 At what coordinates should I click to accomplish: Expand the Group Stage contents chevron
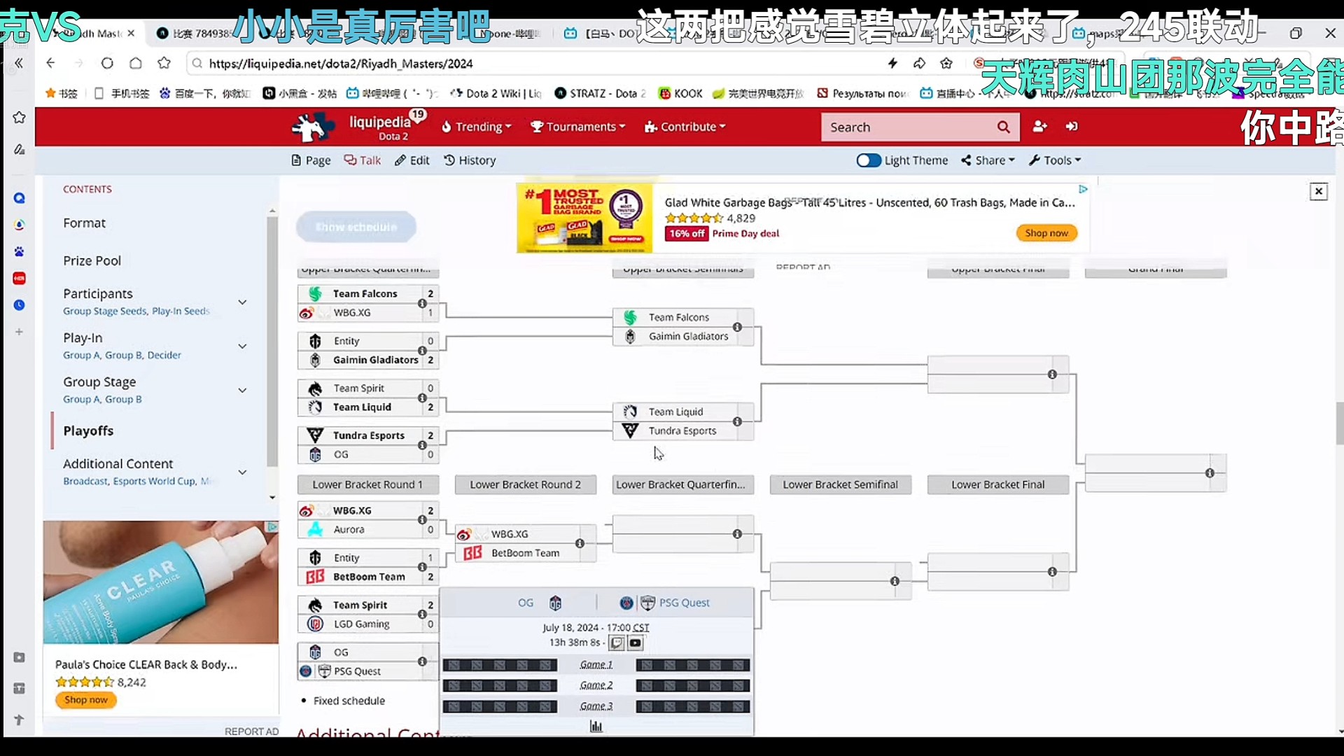(x=242, y=391)
